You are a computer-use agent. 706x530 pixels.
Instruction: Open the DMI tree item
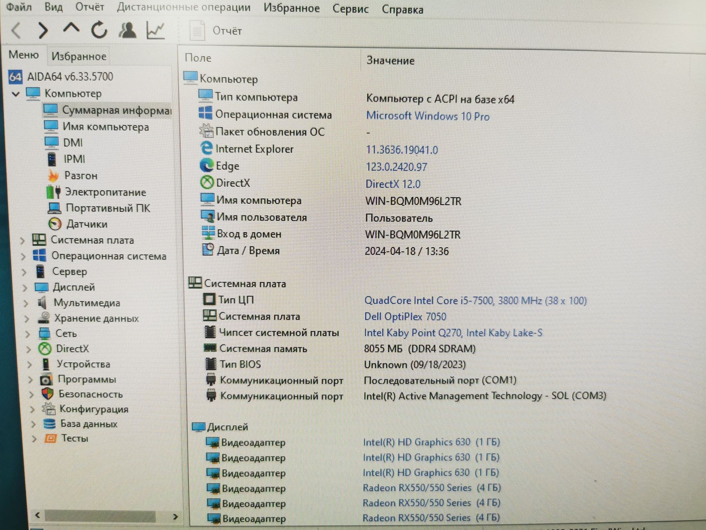point(63,143)
